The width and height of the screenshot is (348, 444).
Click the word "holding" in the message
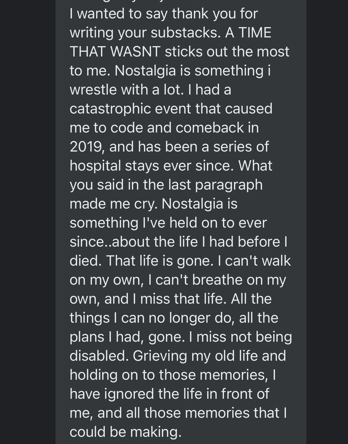(93, 376)
